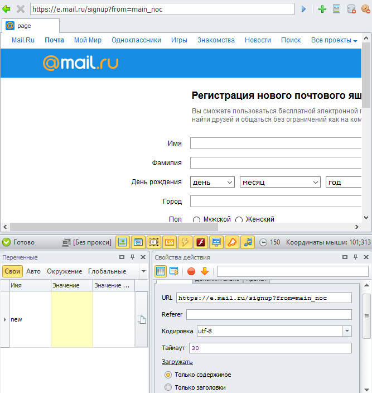Click the table view icon in Свойства действия
The image size is (372, 393).
pyautogui.click(x=161, y=271)
